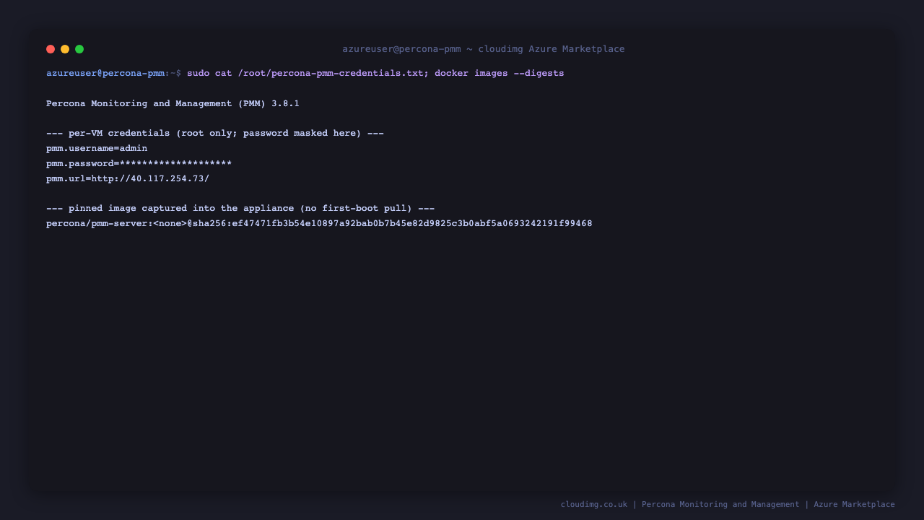
Task: Click the '--- per-VM credentials' header line
Action: pyautogui.click(x=215, y=134)
